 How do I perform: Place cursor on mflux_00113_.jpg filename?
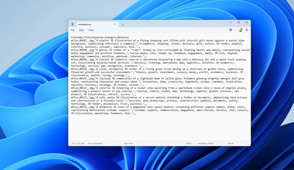[82, 98]
